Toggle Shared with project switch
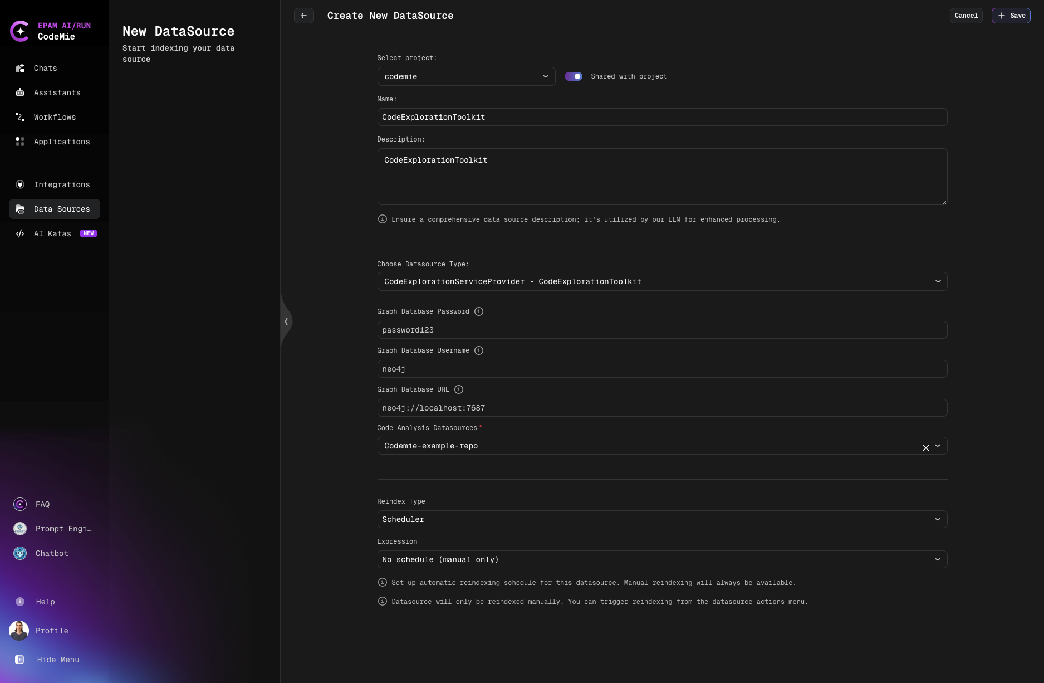This screenshot has height=683, width=1044. [574, 76]
